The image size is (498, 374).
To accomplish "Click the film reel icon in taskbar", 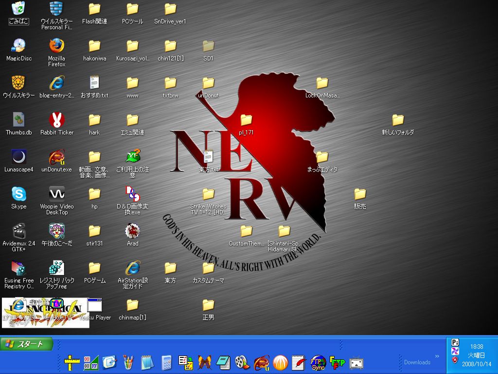I will [242, 362].
